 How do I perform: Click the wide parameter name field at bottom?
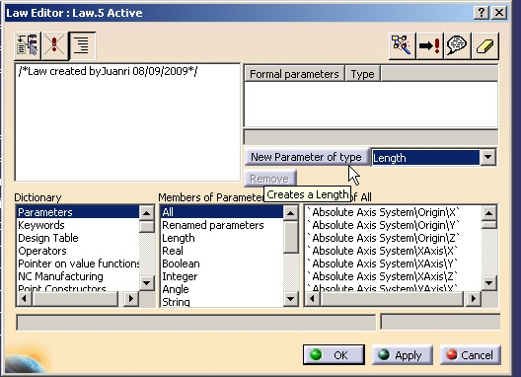[x=196, y=322]
